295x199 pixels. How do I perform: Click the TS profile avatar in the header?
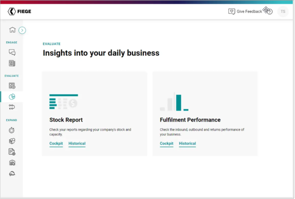283,11
